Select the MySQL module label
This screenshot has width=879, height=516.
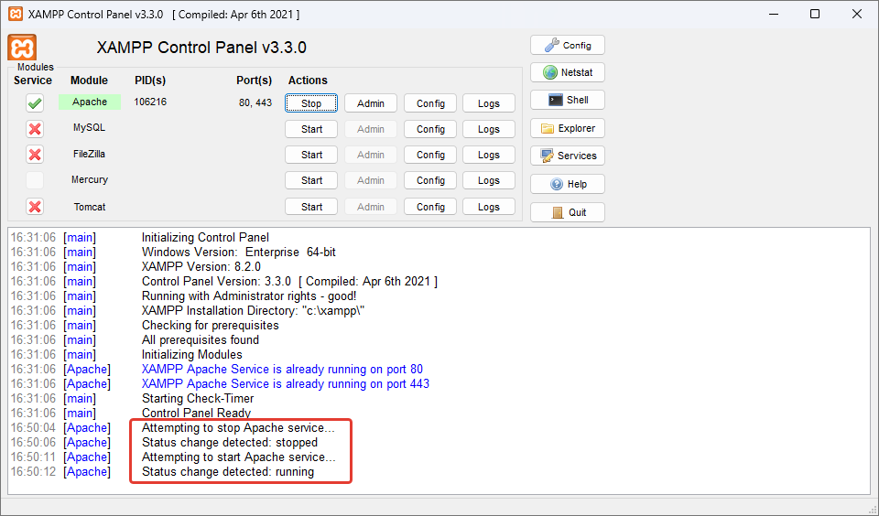point(89,127)
